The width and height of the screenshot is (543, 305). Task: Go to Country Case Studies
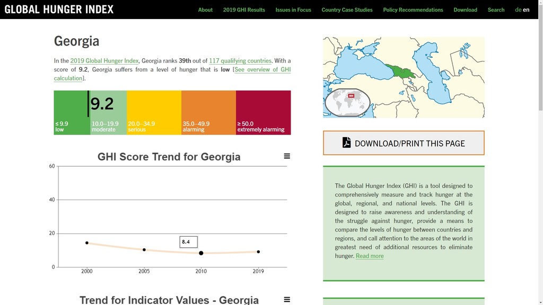pyautogui.click(x=347, y=10)
